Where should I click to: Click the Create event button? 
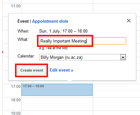(31, 70)
